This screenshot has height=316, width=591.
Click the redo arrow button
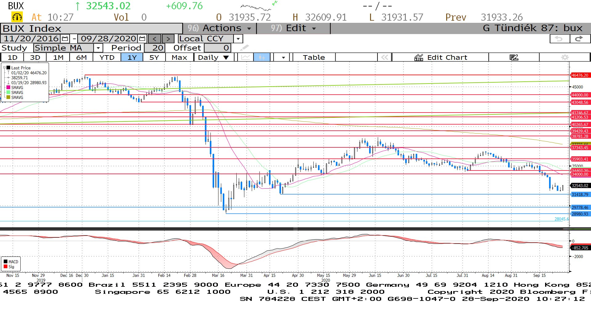pos(579,39)
